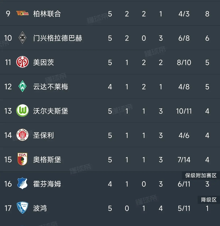Screen dimensions: 220x226
Task: Click the St. Pauli club crest
Action: (x=23, y=135)
